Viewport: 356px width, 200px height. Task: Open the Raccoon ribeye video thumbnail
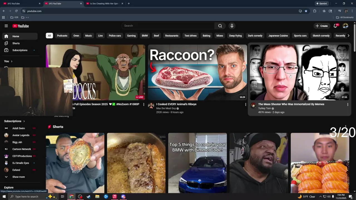197,72
